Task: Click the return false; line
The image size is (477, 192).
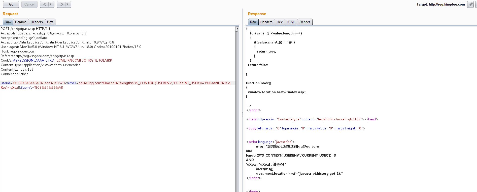Action: pyautogui.click(x=258, y=65)
